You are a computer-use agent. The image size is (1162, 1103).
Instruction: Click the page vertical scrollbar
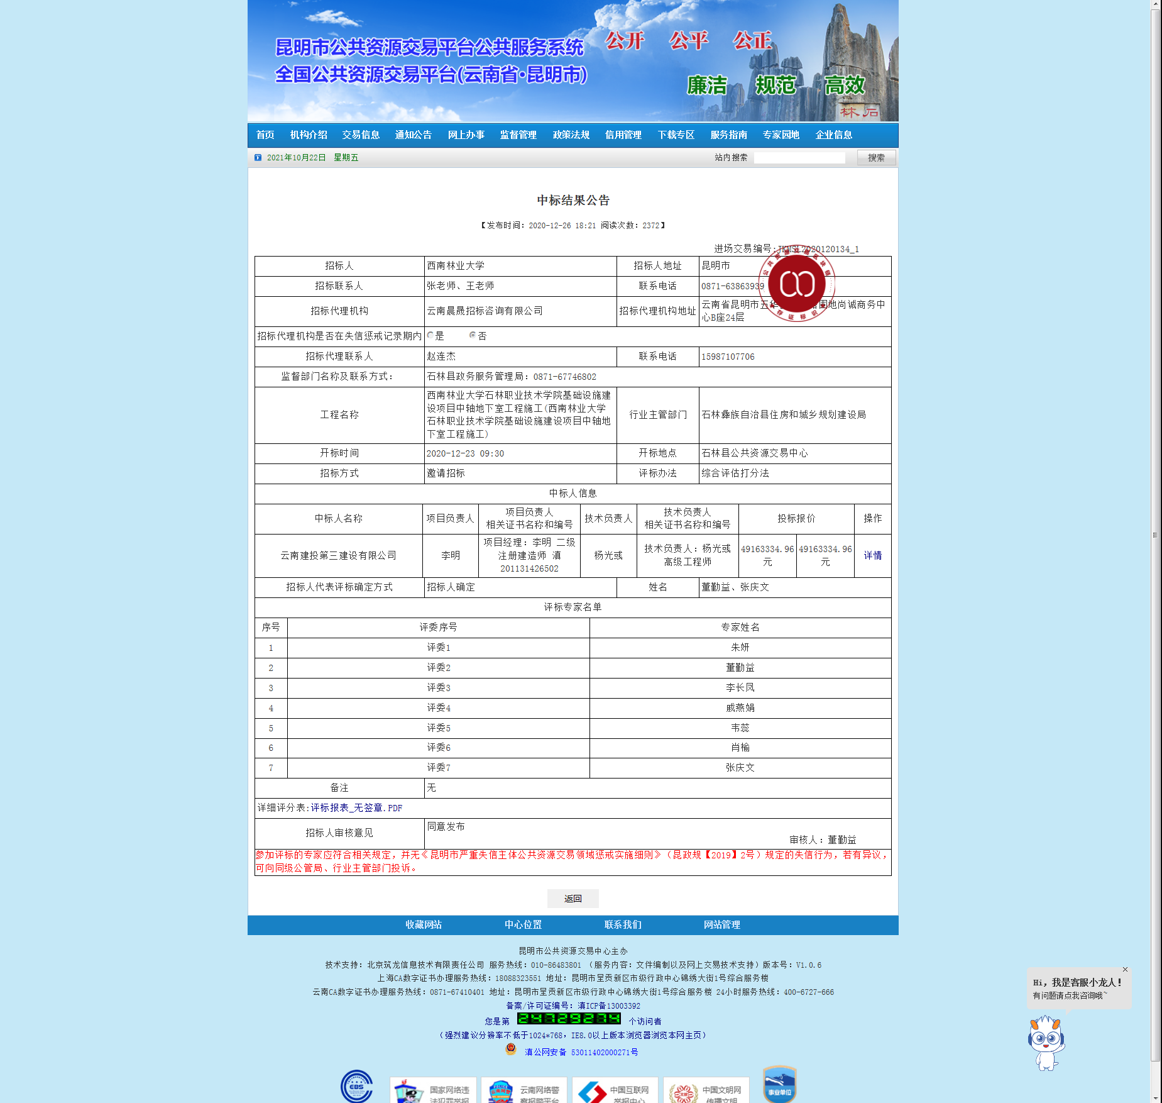click(1156, 535)
